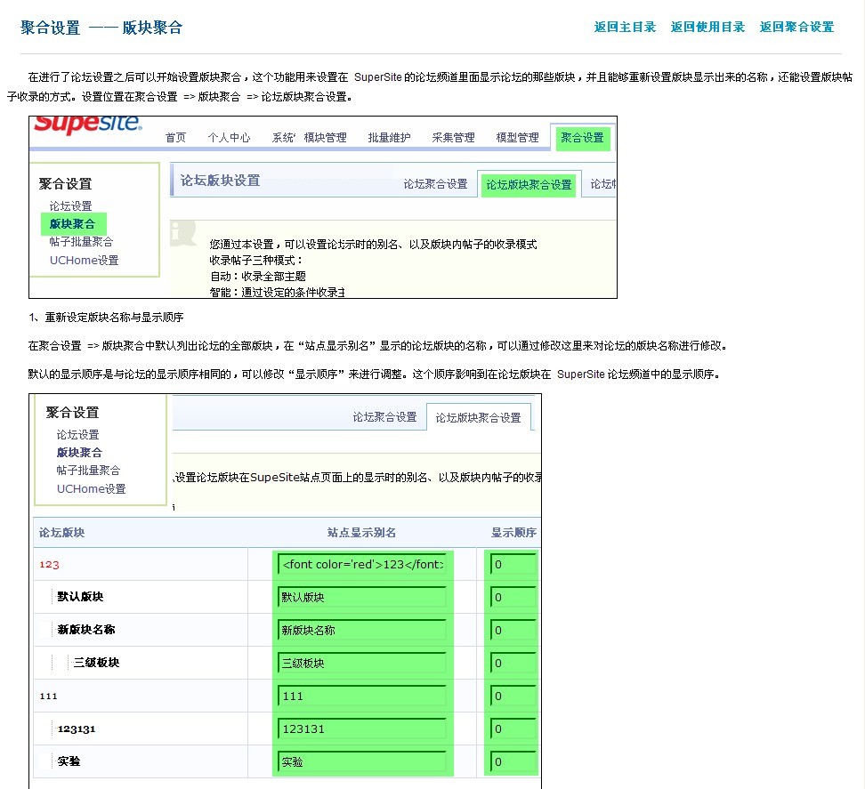The width and height of the screenshot is (865, 789).
Task: Click 帖子批量聚合 in the first screenshot sidebar
Action: [81, 241]
